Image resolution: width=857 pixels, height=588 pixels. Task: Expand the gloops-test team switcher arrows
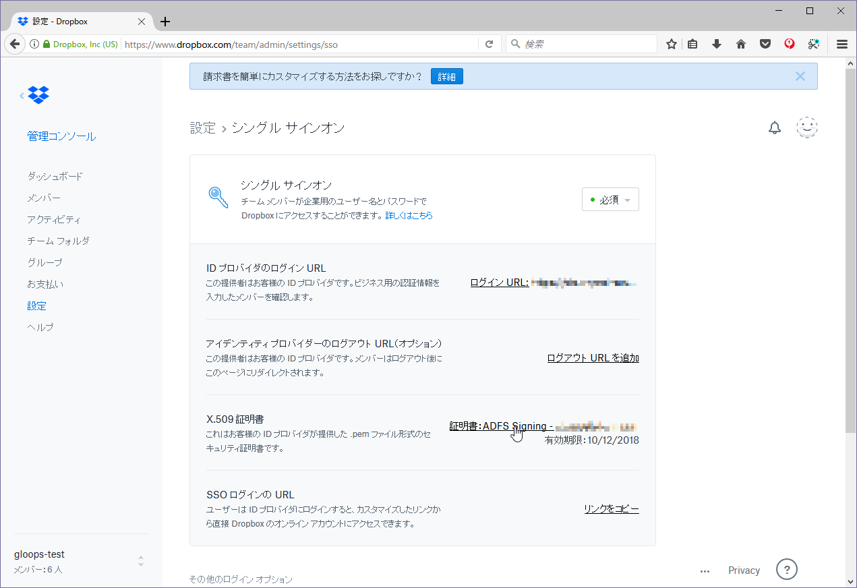(x=141, y=561)
